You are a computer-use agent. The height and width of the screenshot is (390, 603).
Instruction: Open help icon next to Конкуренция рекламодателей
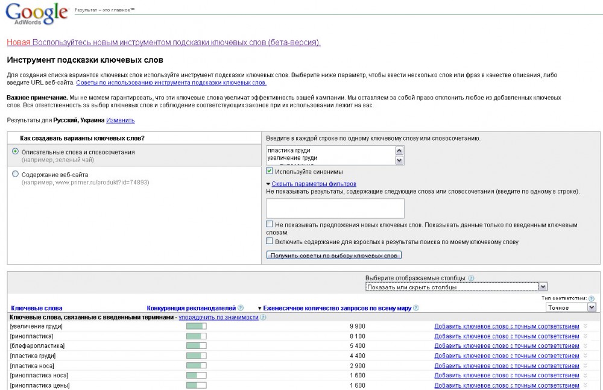[x=241, y=307]
